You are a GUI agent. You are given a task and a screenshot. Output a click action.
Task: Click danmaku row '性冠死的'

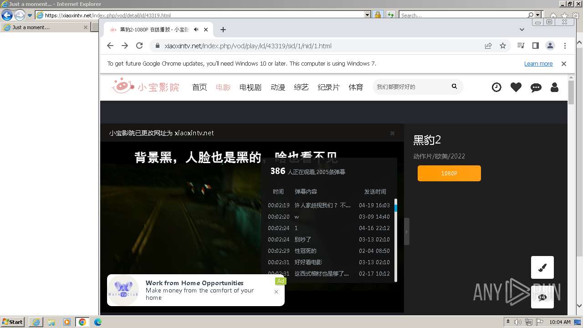[328, 251]
